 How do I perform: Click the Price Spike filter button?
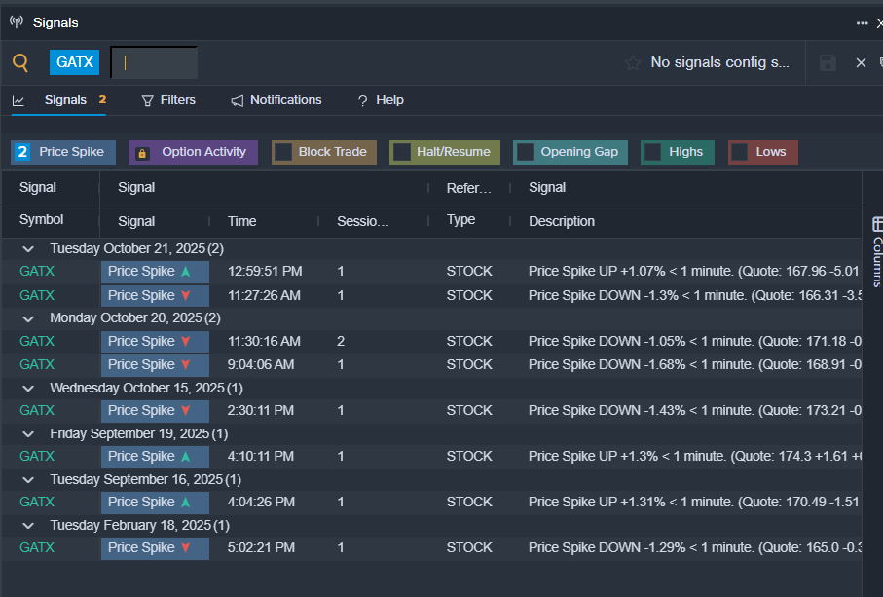click(x=63, y=152)
